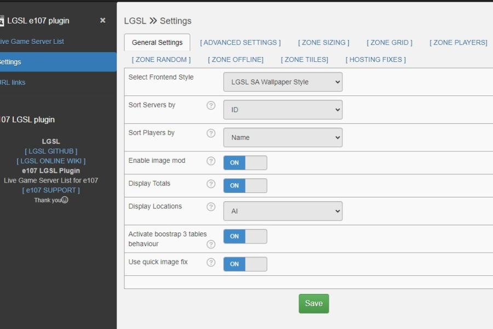Switch to the ZONE GRID tab
Image resolution: width=493 pixels, height=329 pixels.
(x=389, y=43)
